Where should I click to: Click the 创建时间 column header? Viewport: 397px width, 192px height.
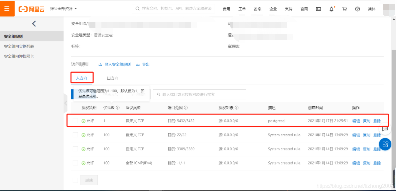click(x=315, y=108)
